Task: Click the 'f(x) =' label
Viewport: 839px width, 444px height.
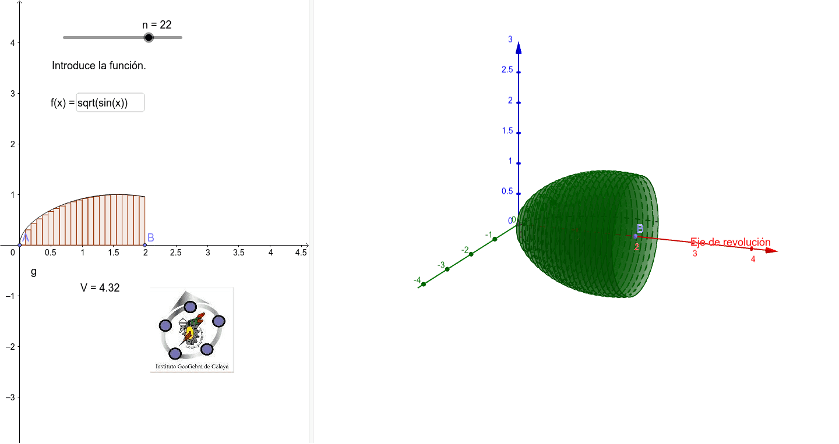Action: 63,104
